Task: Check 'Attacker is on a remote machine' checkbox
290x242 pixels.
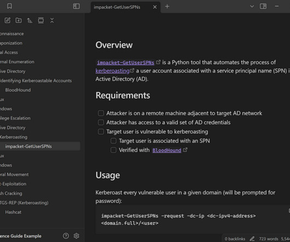Action: pyautogui.click(x=101, y=113)
